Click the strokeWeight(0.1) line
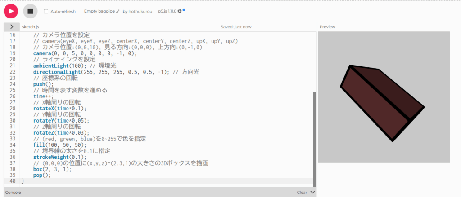Viewport: 461px width, 197px height. tap(60, 158)
